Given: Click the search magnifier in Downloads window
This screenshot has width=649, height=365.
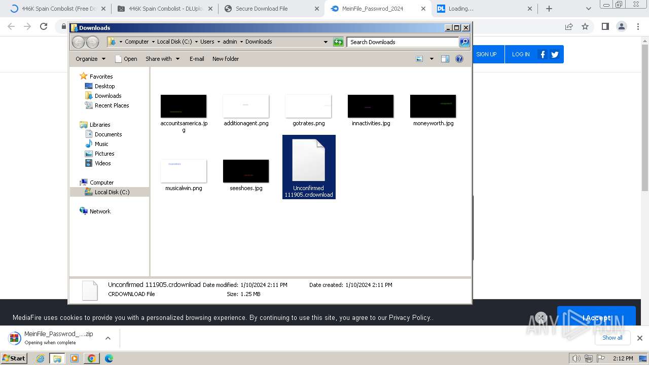Looking at the screenshot, I should coord(464,42).
